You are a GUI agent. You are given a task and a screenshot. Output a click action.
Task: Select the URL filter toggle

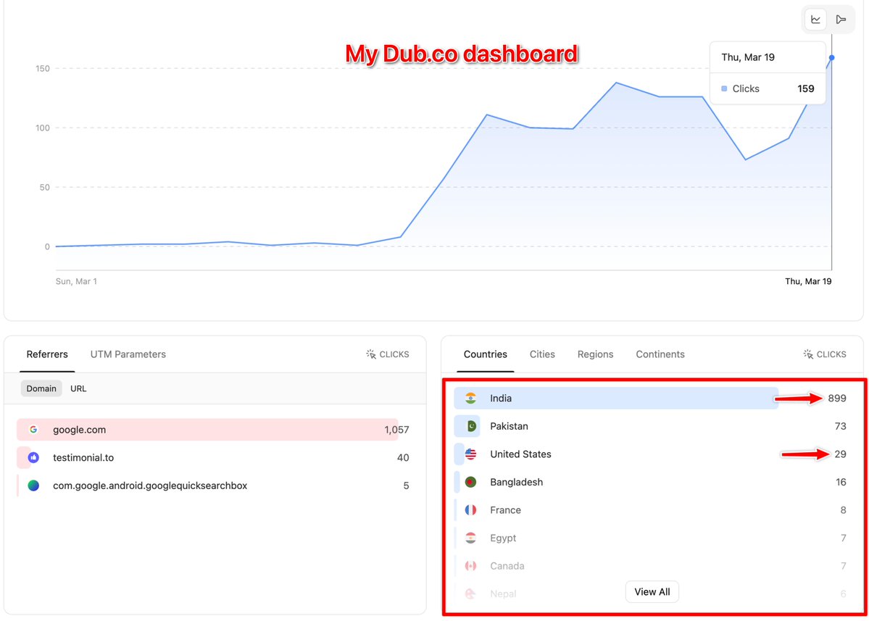(x=78, y=388)
